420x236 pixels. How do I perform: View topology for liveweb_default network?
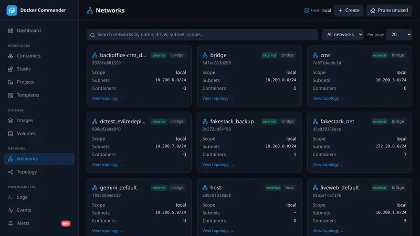click(x=328, y=230)
